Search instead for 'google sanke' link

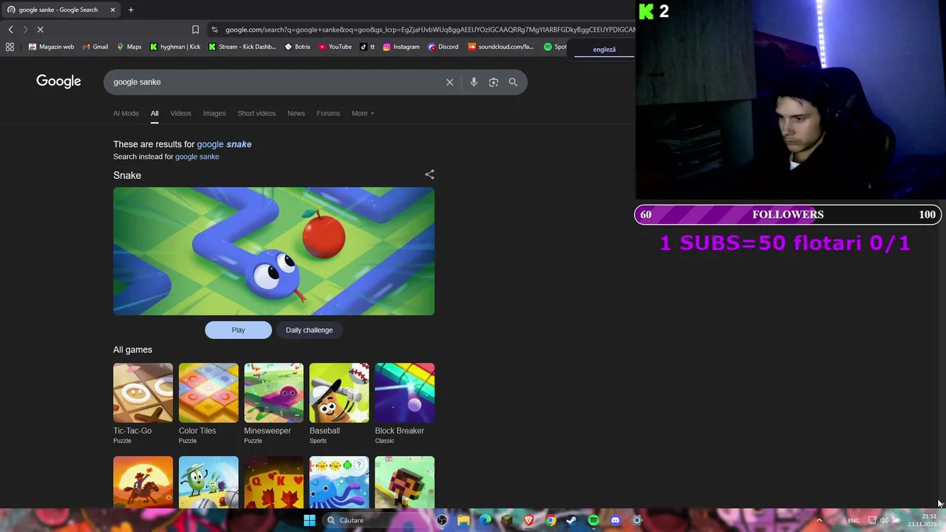pos(197,157)
